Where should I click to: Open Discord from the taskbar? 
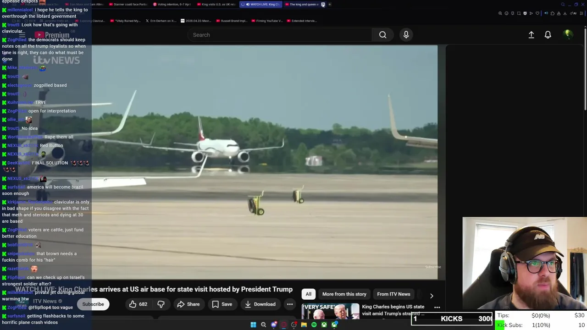[274, 324]
